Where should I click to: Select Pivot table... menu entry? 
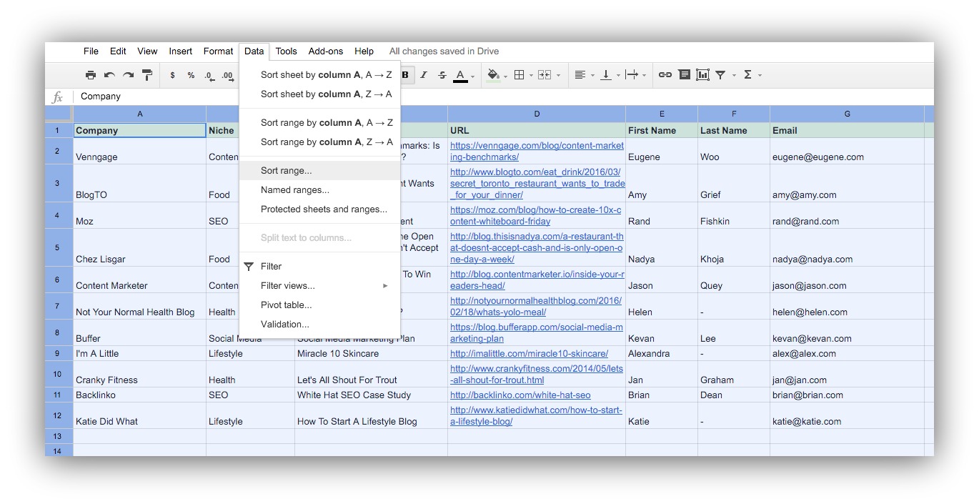pyautogui.click(x=319, y=305)
